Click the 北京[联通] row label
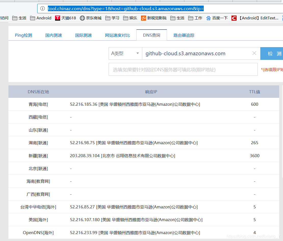The width and height of the screenshot is (283, 241). 38,168
